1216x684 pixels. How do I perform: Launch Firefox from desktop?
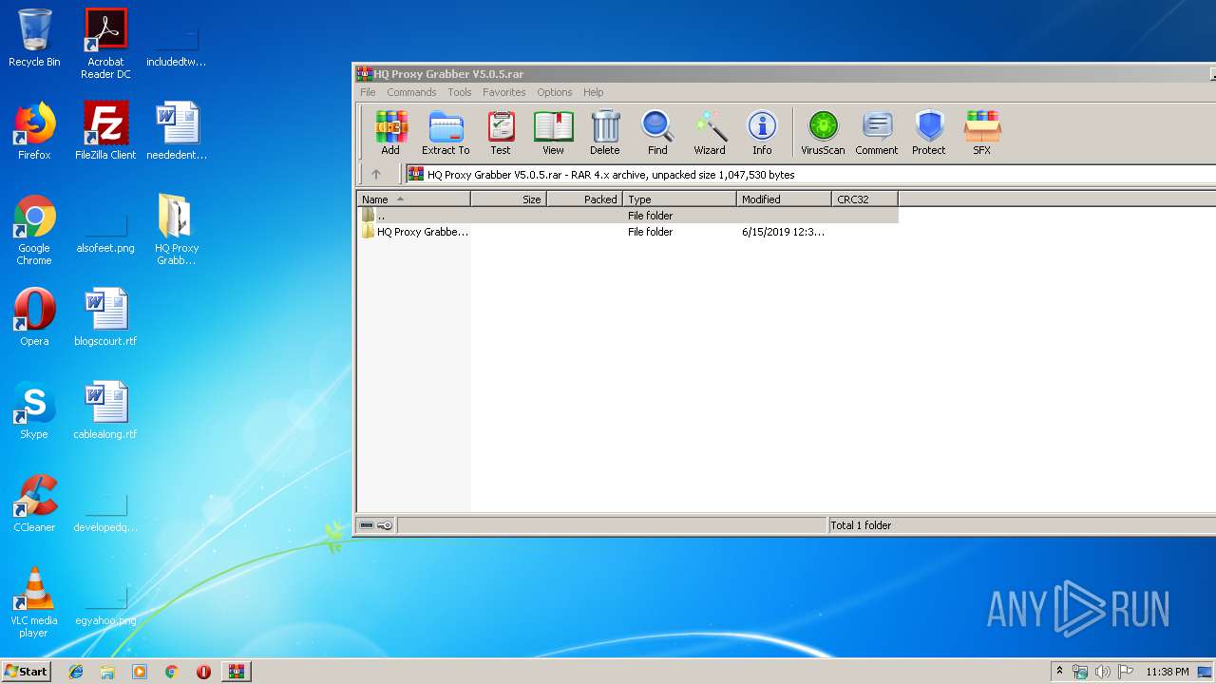click(34, 131)
